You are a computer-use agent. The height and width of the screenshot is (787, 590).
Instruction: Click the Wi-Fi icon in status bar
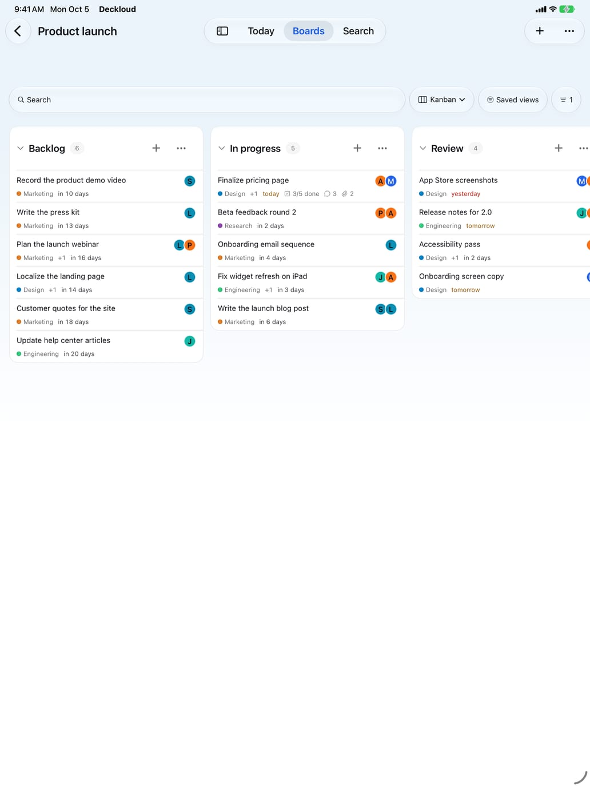point(553,9)
